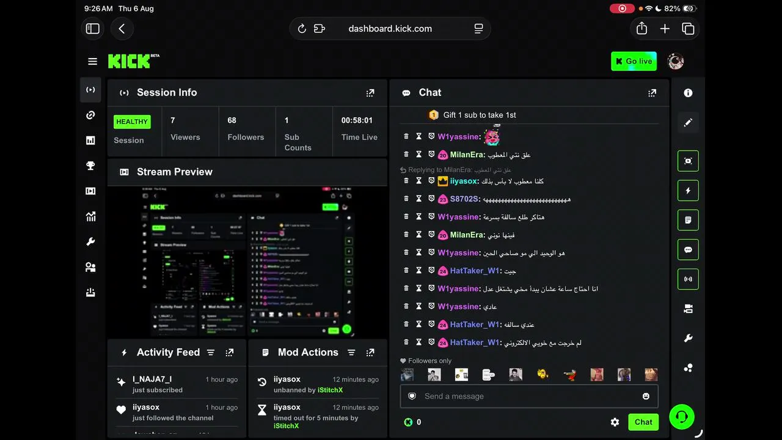782x440 pixels.
Task: Click the Go live button
Action: tap(634, 61)
